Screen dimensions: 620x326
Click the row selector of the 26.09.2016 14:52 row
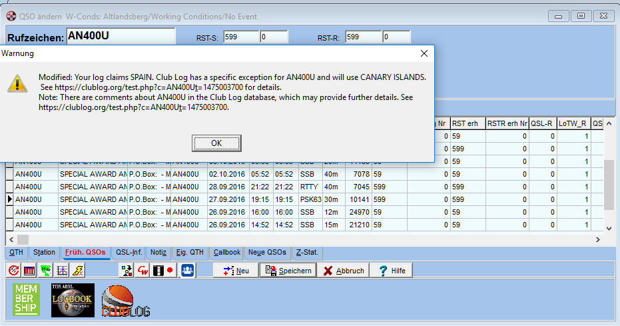(x=9, y=225)
